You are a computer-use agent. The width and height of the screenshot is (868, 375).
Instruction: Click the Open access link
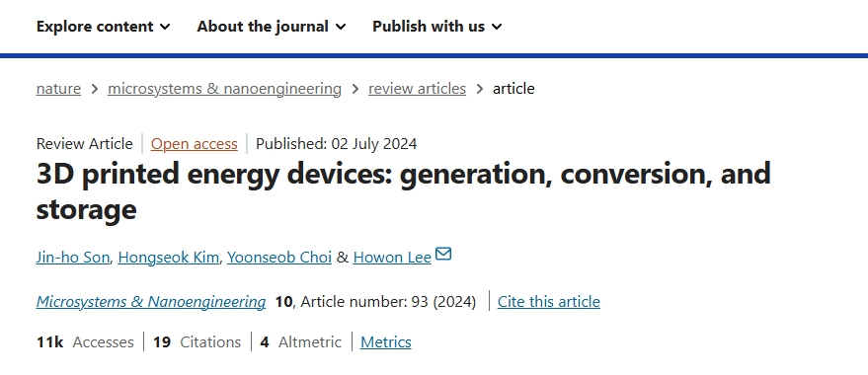195,144
